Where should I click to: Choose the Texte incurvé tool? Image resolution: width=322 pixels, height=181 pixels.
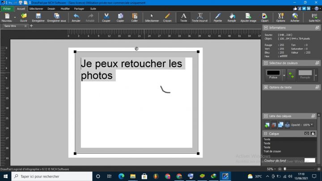pyautogui.click(x=199, y=17)
